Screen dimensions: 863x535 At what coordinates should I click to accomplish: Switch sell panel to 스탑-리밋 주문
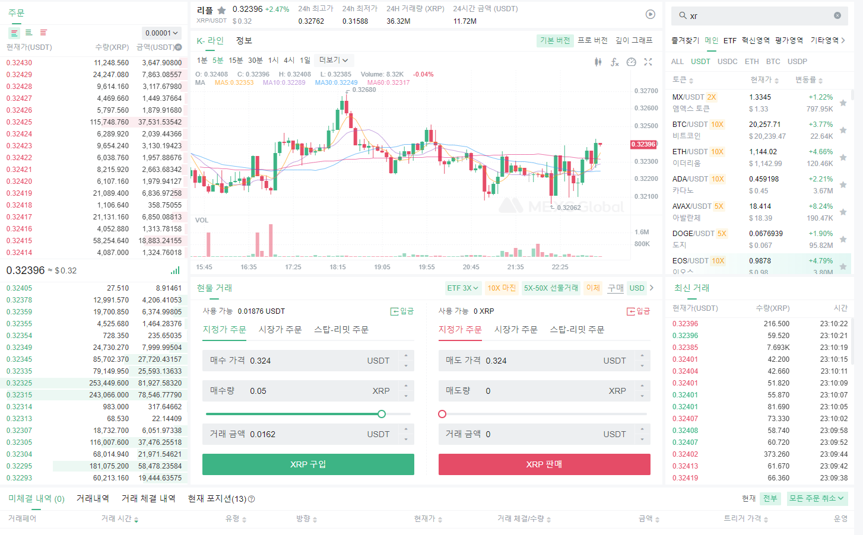(x=577, y=330)
